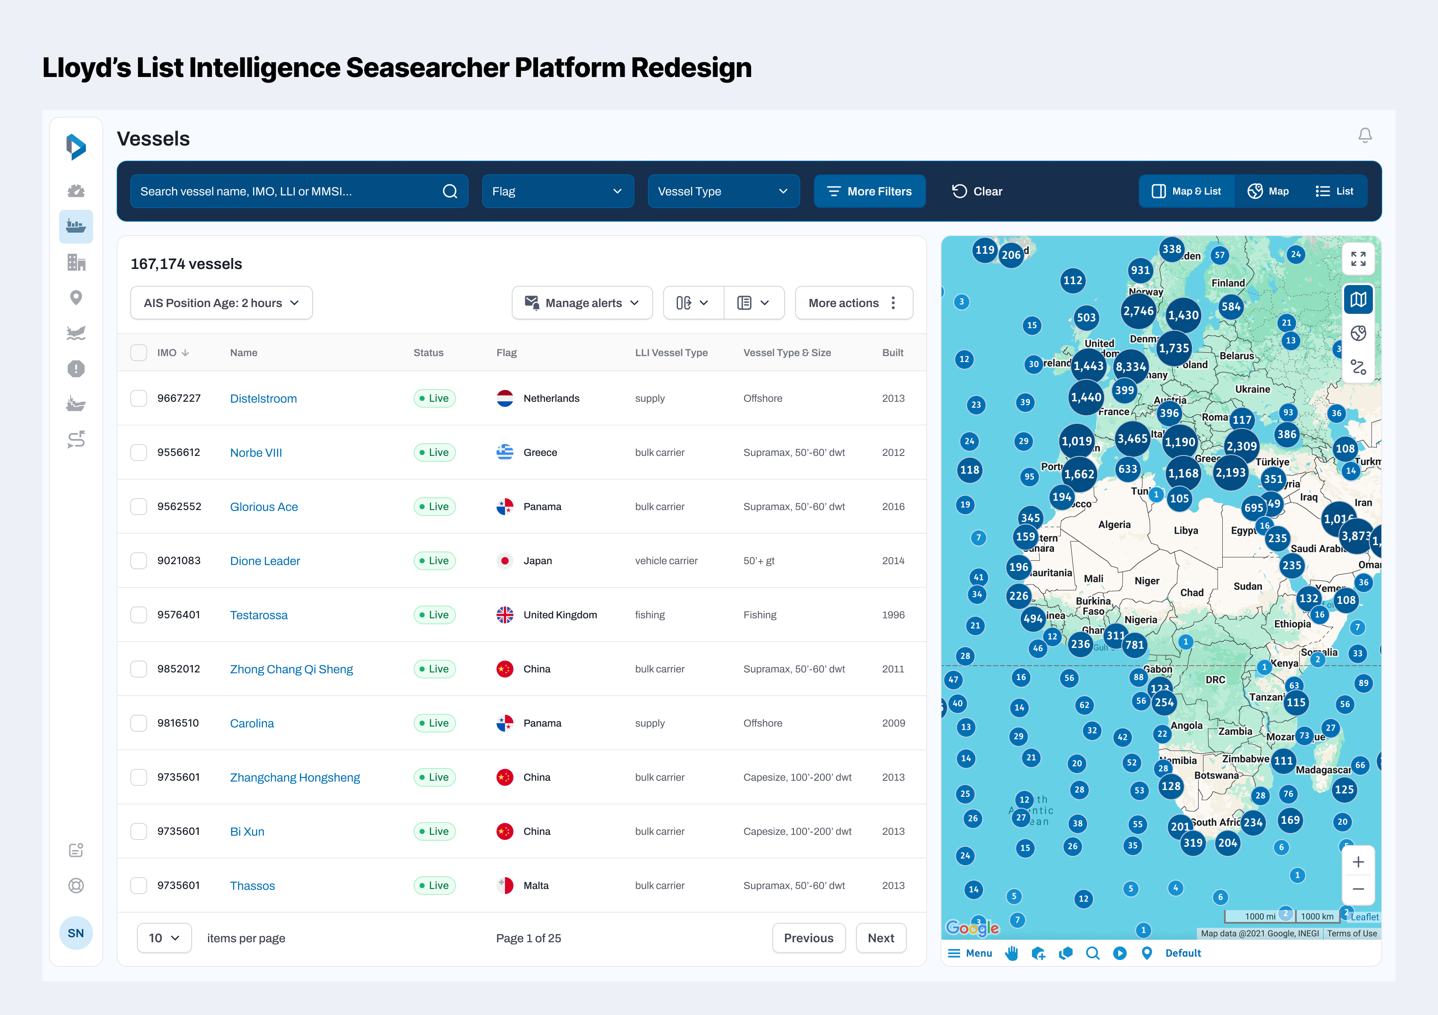The width and height of the screenshot is (1438, 1015).
Task: Select the hand pan tool on map
Action: [x=1012, y=953]
